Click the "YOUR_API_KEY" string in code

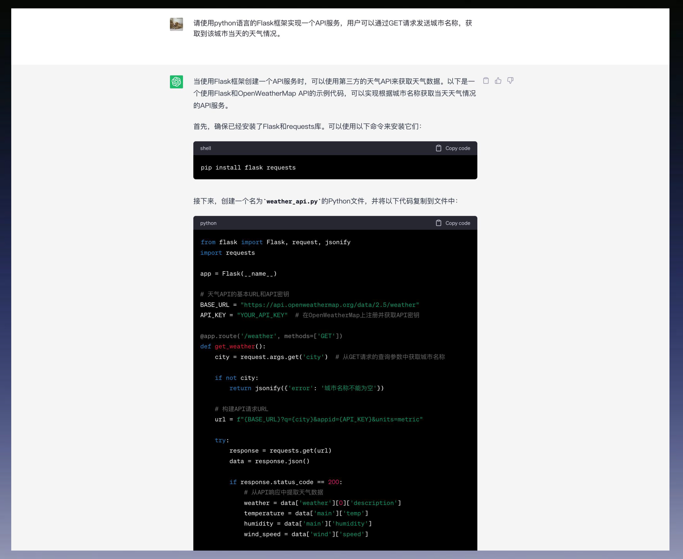[262, 315]
